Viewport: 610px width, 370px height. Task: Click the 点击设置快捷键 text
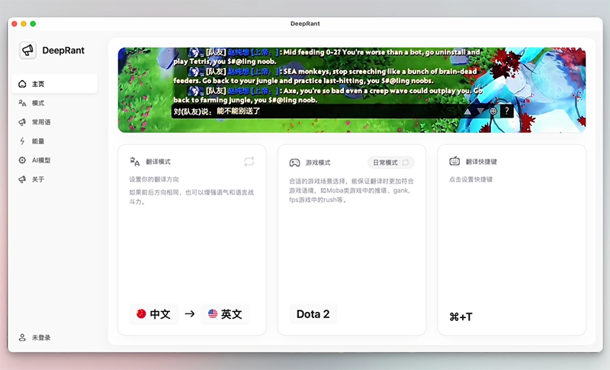pyautogui.click(x=470, y=179)
